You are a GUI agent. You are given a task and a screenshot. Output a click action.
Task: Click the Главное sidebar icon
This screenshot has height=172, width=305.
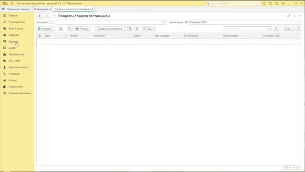(4, 16)
